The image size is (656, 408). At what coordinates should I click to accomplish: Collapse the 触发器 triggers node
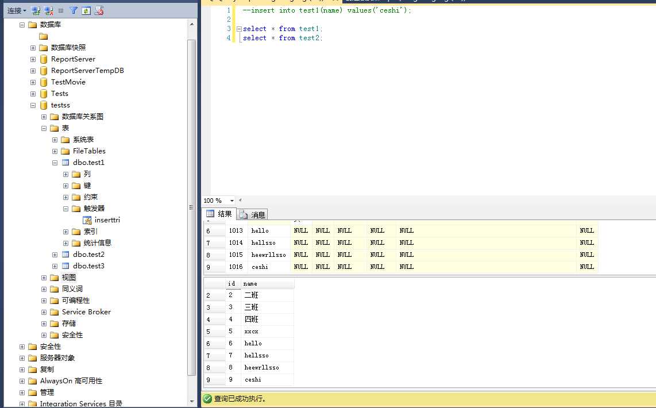point(65,209)
